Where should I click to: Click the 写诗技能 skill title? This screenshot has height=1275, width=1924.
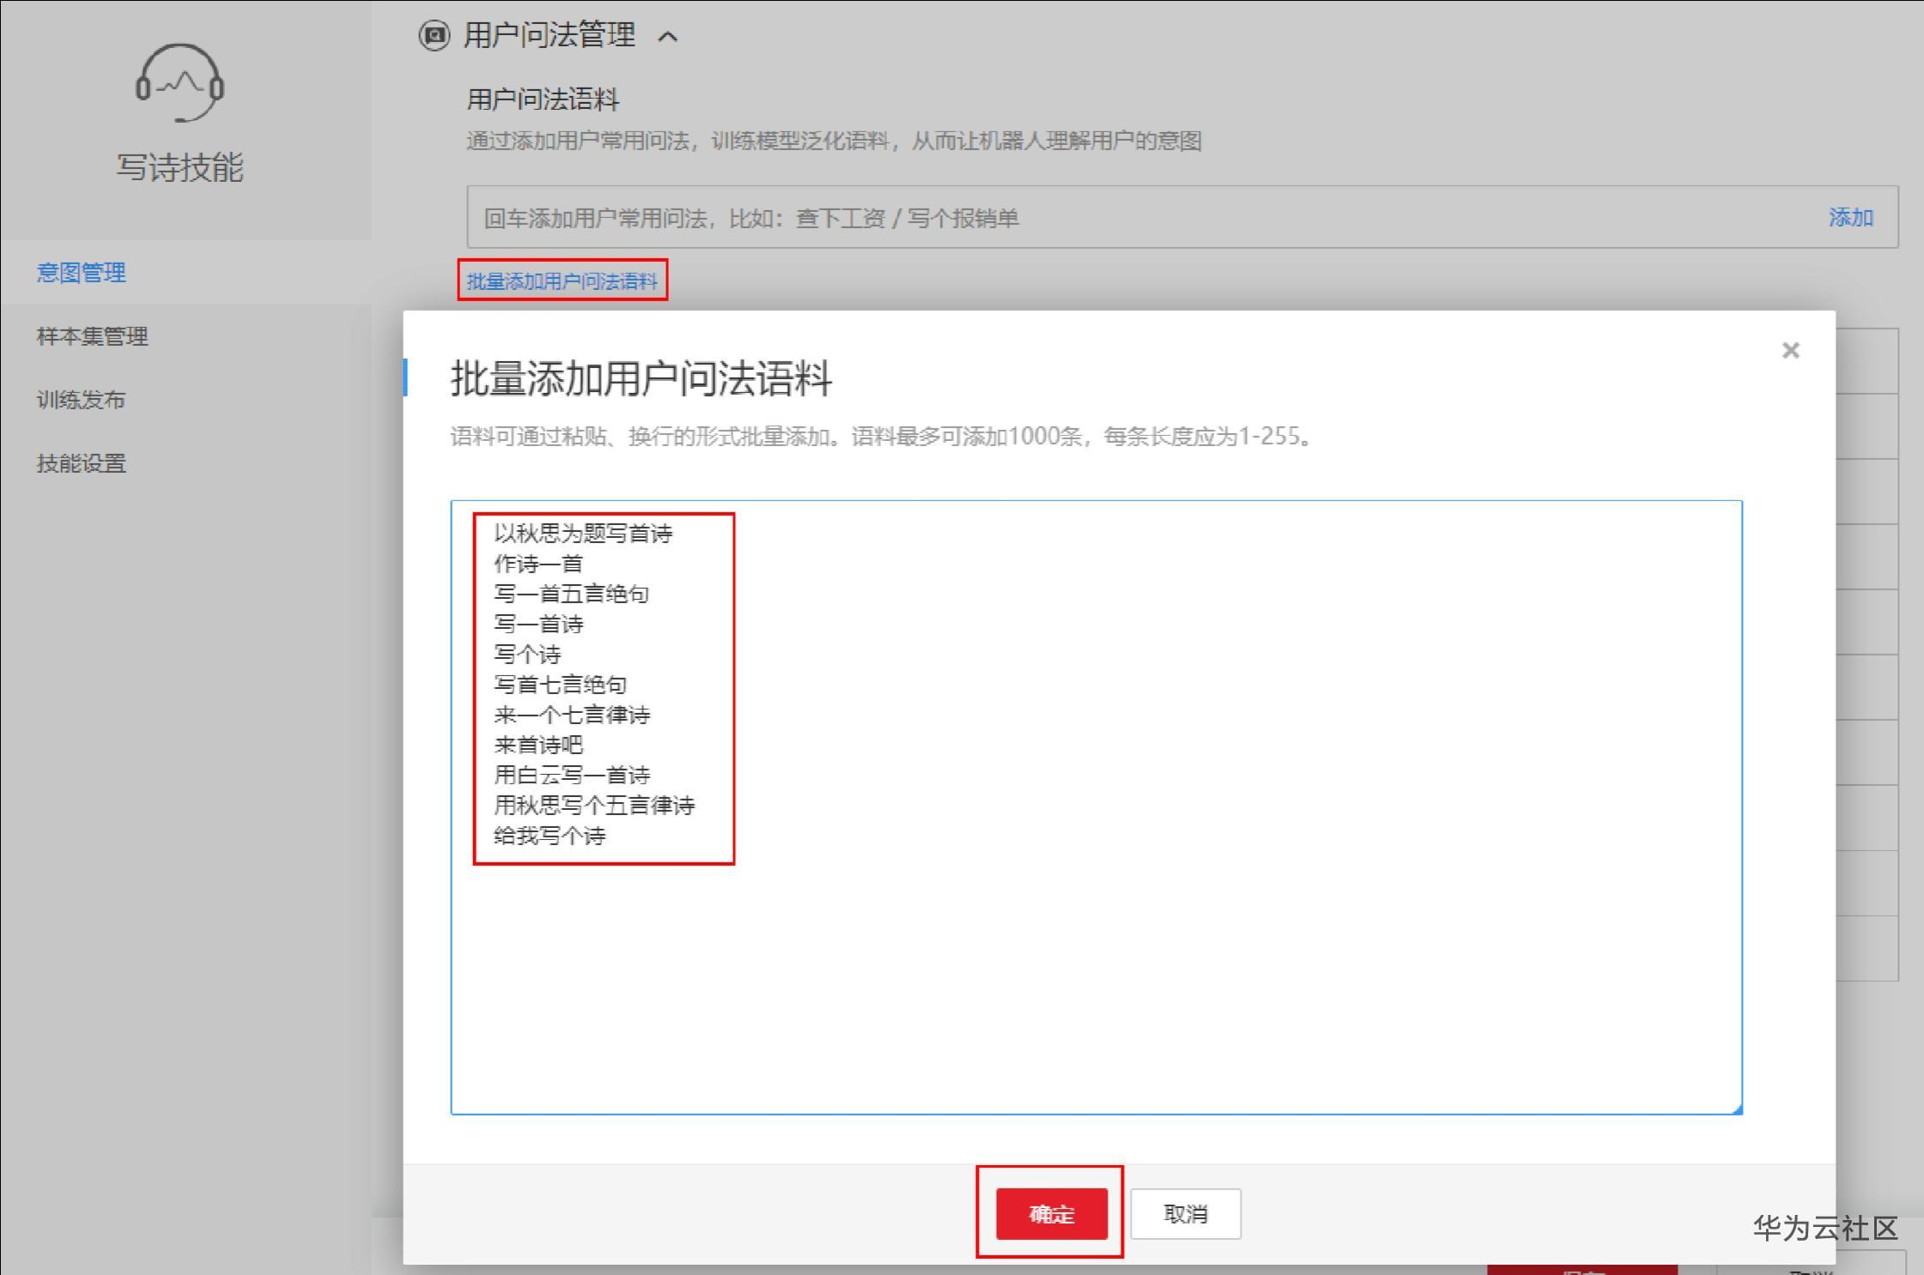coord(179,167)
